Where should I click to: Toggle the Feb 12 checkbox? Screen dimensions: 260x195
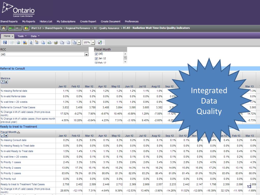96,63
